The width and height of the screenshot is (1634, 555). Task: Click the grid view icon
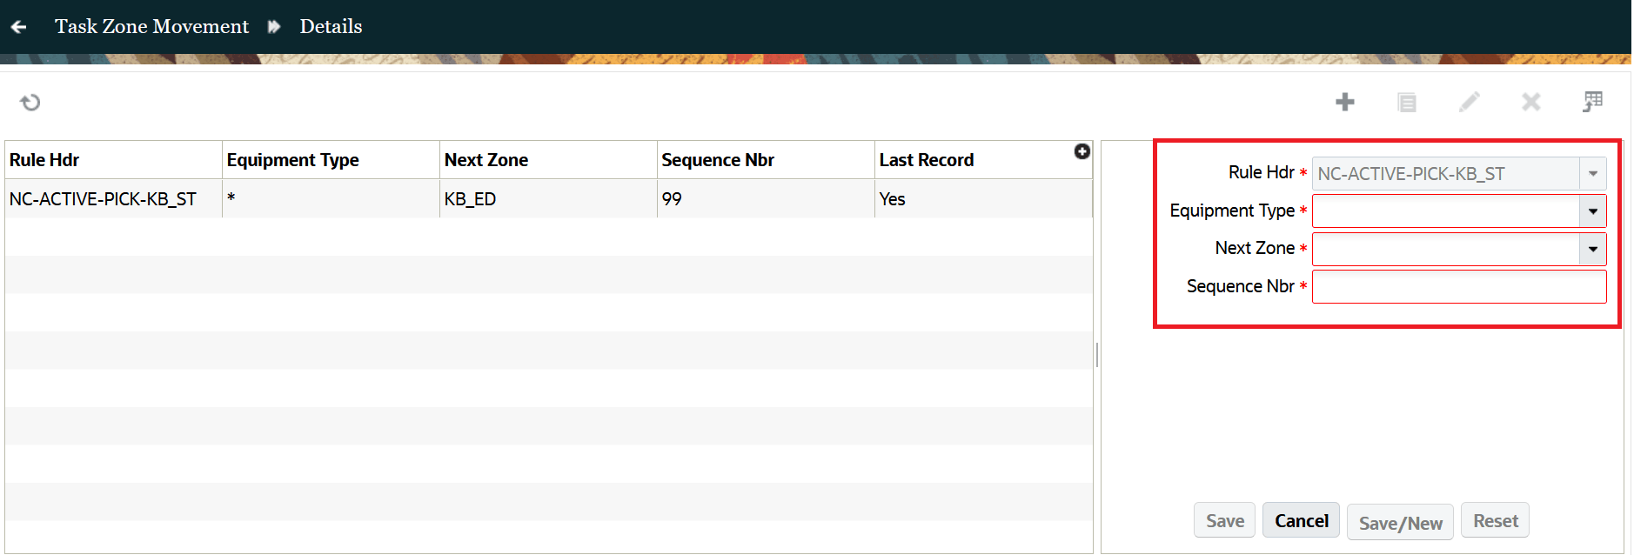coord(1592,102)
